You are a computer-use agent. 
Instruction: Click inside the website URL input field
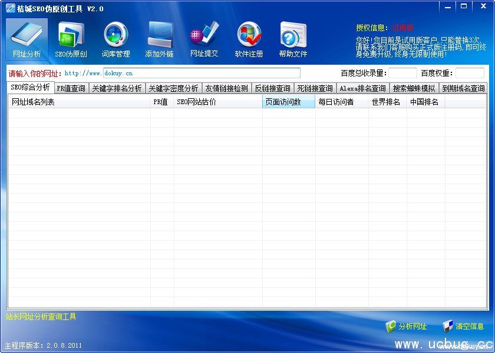[200, 73]
